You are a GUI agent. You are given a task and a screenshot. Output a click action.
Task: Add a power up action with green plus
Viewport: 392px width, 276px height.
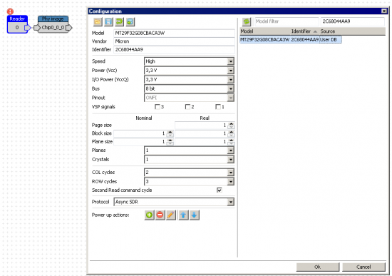coord(149,215)
